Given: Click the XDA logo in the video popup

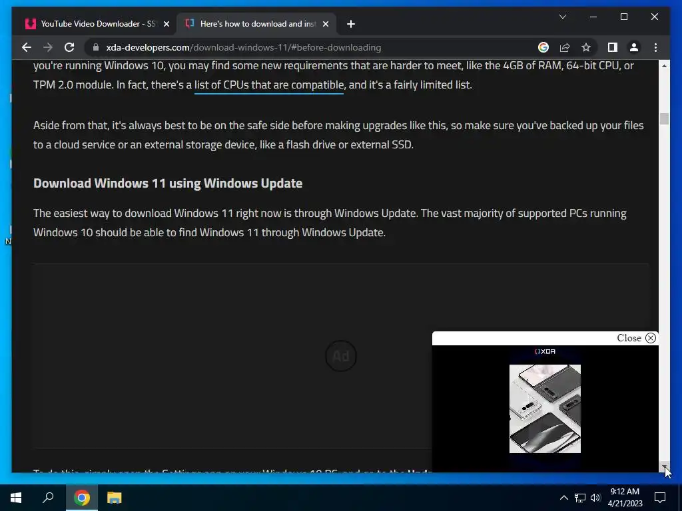Looking at the screenshot, I should (x=545, y=351).
